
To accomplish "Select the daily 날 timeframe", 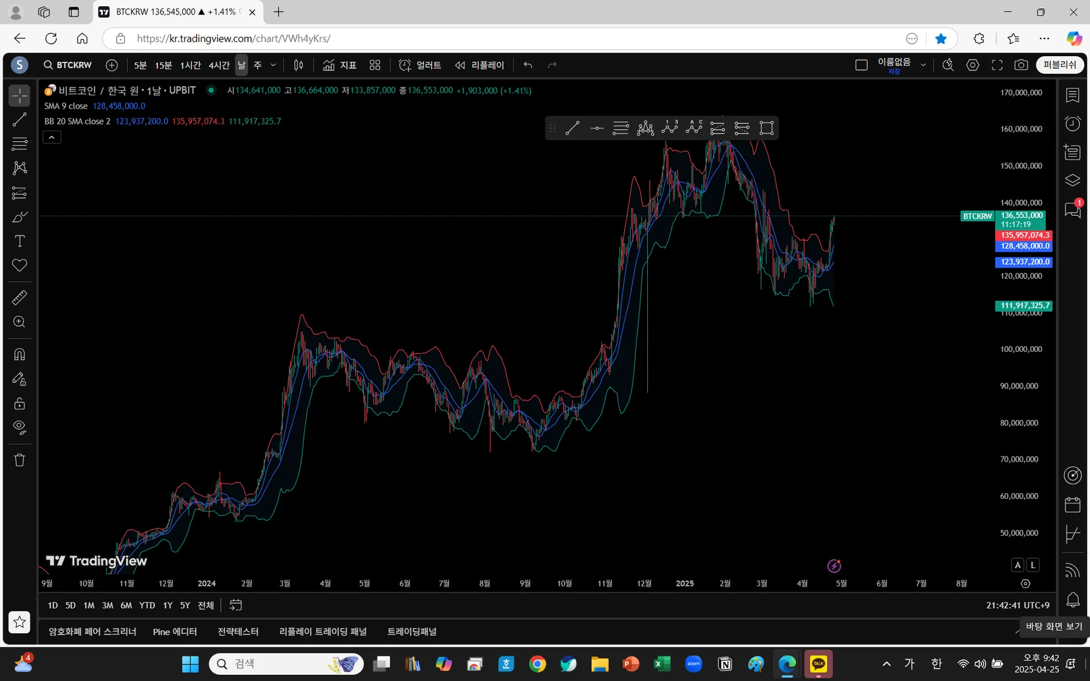I will (242, 65).
